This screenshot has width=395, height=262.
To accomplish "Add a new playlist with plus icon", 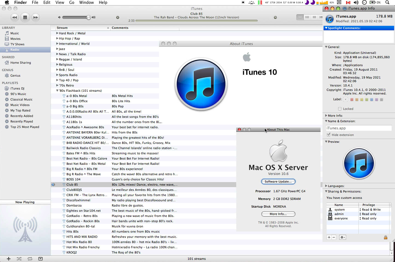I will coord(9,259).
